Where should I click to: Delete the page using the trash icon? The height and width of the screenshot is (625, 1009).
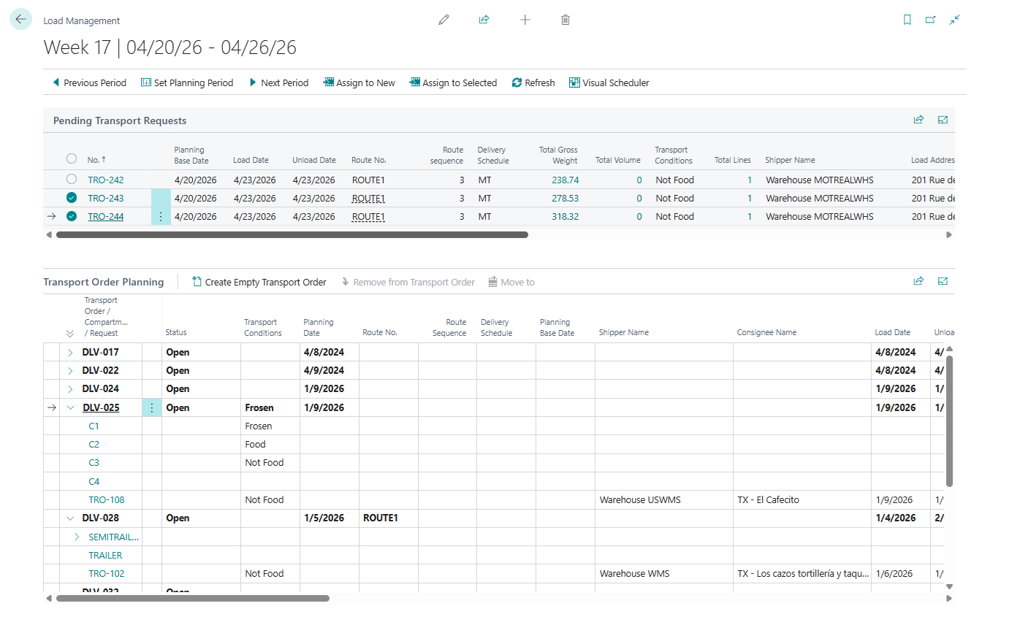pos(565,20)
